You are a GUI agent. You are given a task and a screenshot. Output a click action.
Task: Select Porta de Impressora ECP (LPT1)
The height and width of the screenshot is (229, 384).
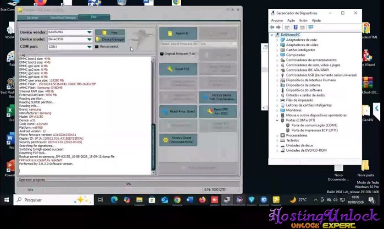point(314,130)
